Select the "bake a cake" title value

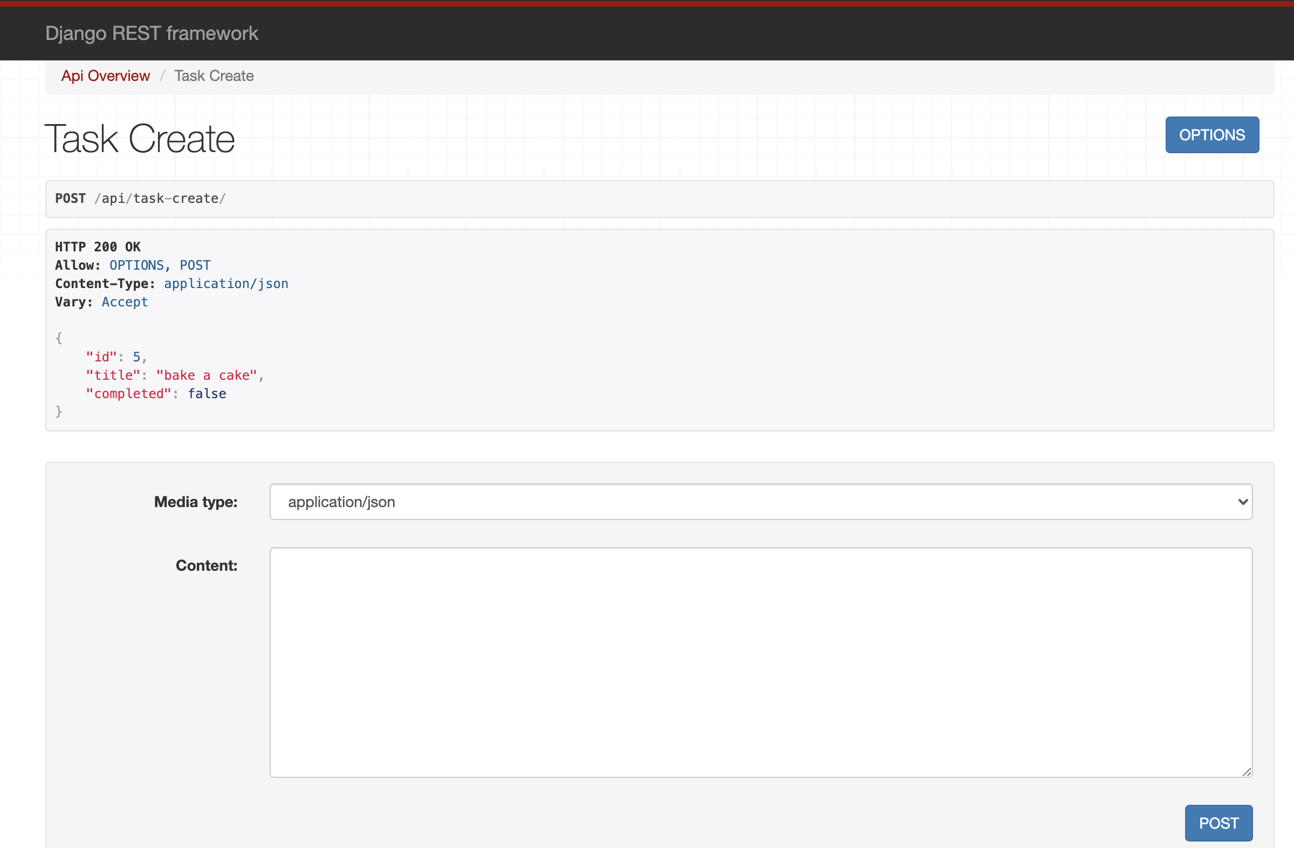point(207,375)
